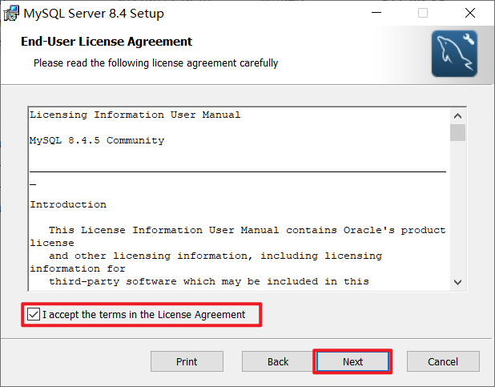This screenshot has height=387, width=495.
Task: Click the empty scrollbar track below thumb
Action: coord(457,208)
